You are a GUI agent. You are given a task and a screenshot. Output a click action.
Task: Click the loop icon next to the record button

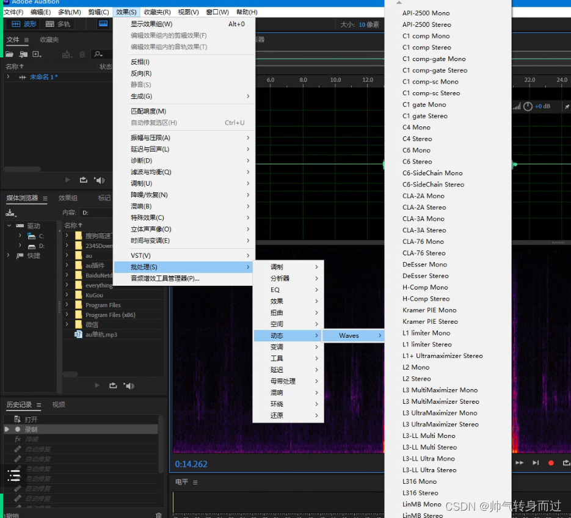pyautogui.click(x=566, y=462)
